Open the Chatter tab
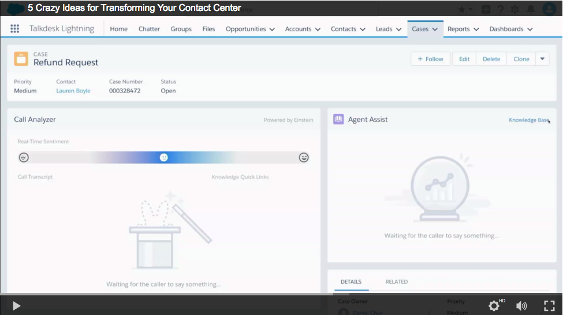This screenshot has width=563, height=315. tap(149, 29)
